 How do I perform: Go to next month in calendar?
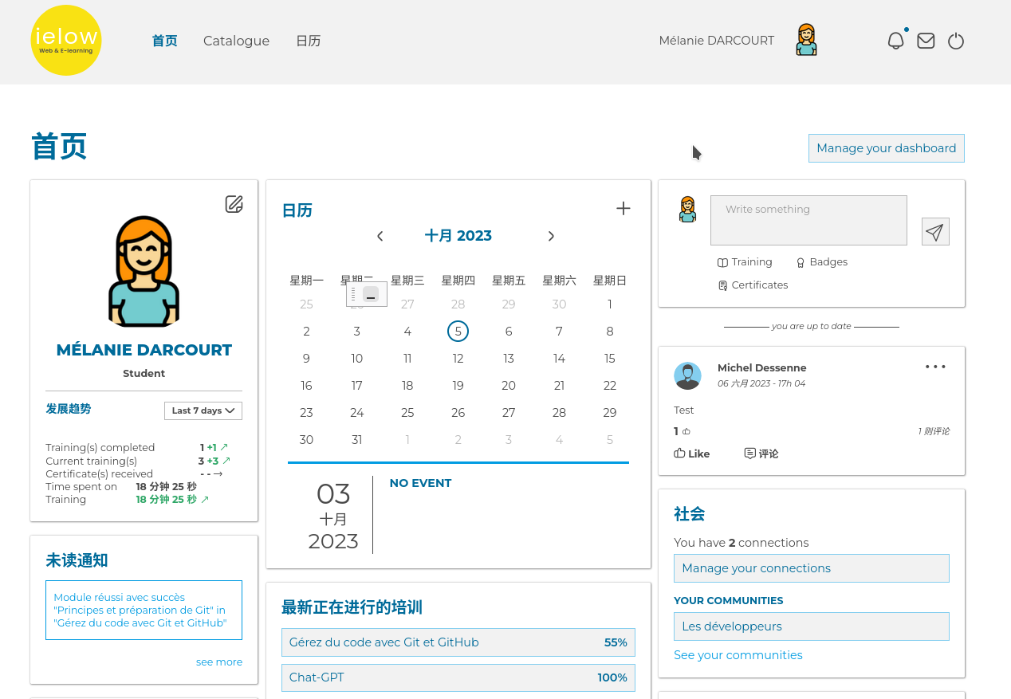tap(551, 236)
